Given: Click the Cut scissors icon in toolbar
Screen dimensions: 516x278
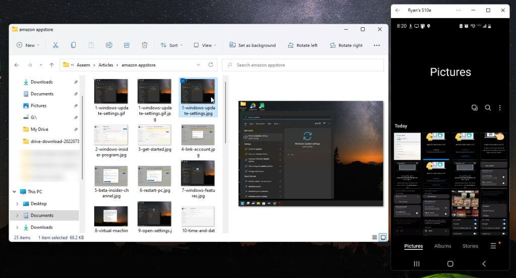Looking at the screenshot, I should point(55,45).
